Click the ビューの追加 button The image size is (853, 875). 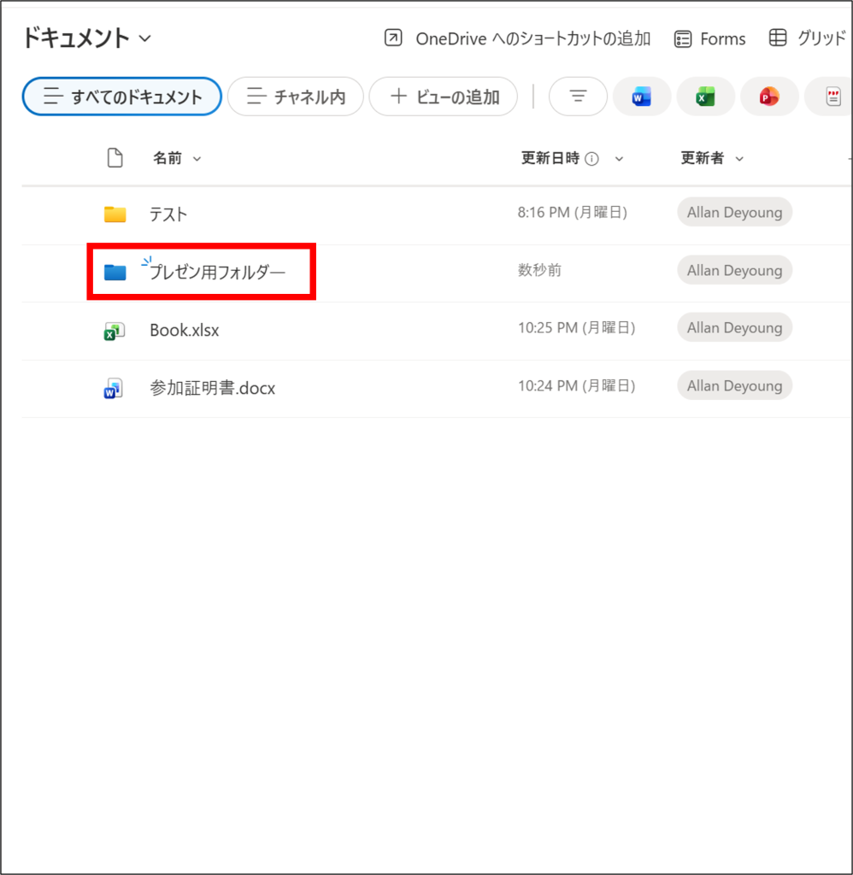click(x=444, y=97)
